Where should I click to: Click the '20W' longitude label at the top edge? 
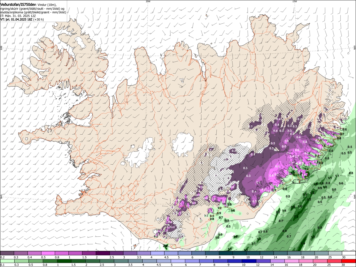(148, 1)
